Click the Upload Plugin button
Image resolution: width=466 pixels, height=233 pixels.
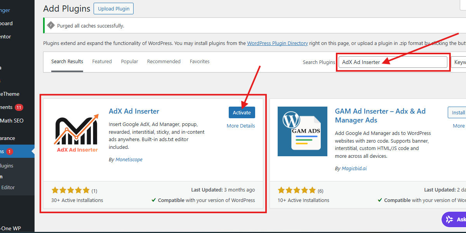pos(113,9)
